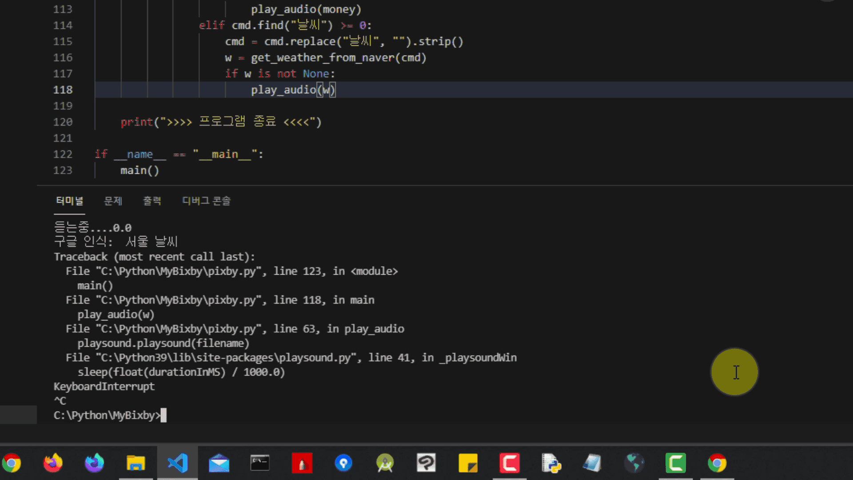Launch Firefox from the taskbar
This screenshot has width=853, height=480.
tap(53, 463)
